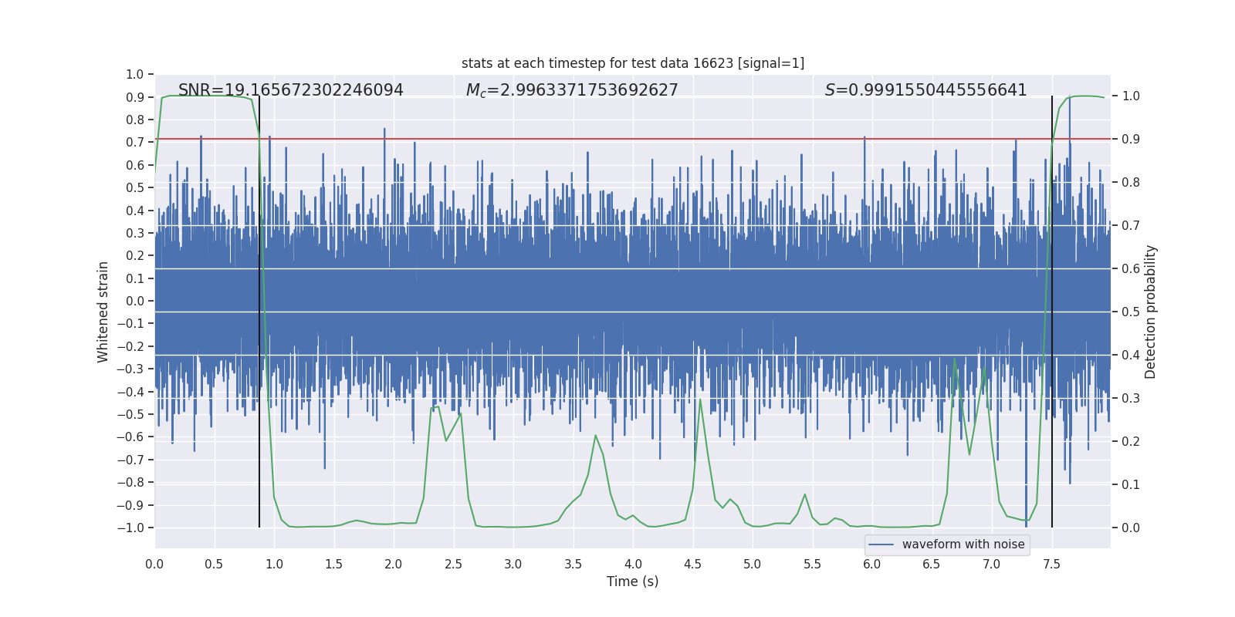Click the 7.5 tick on the time axis
This screenshot has width=1235, height=617.
1051,564
